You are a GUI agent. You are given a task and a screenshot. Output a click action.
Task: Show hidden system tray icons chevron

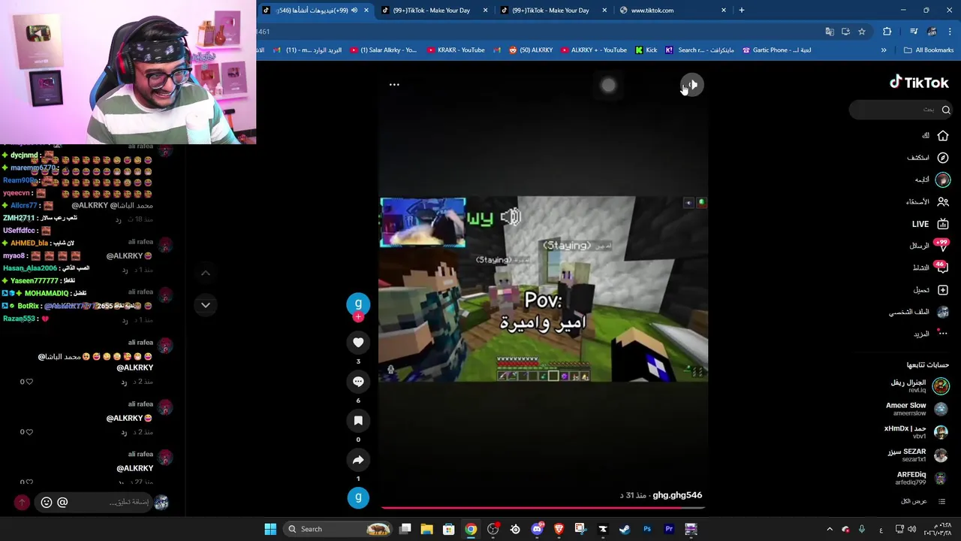pyautogui.click(x=830, y=529)
